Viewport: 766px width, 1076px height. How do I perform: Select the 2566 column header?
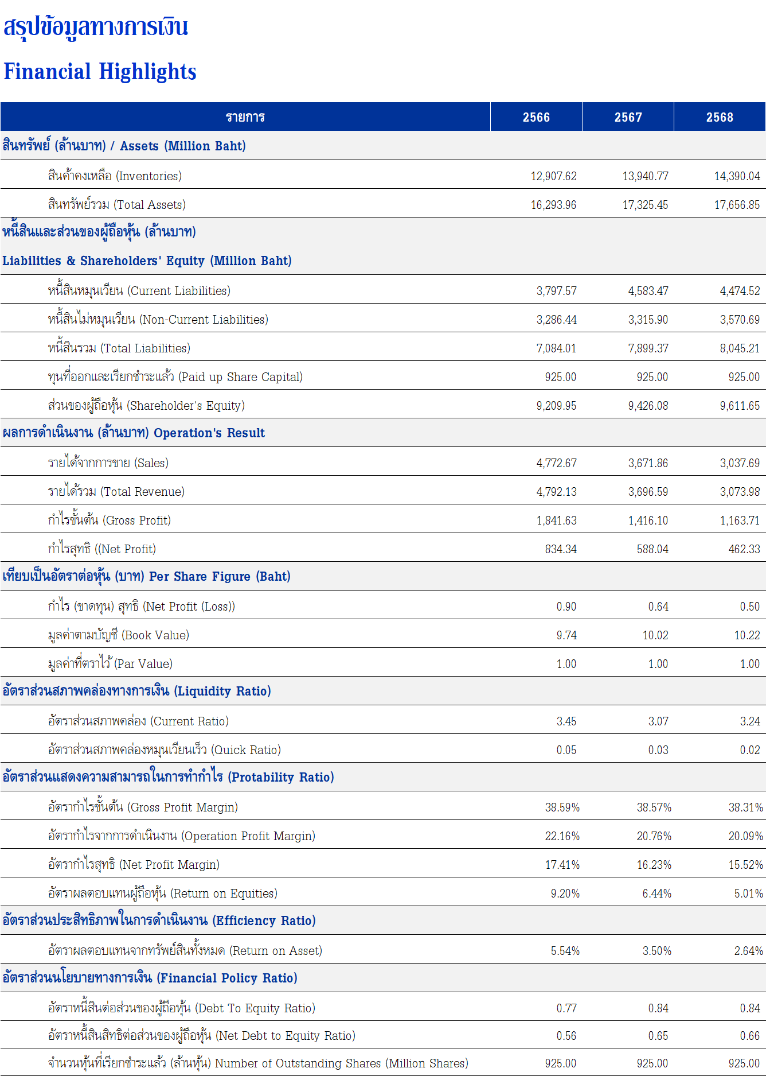[x=536, y=117]
